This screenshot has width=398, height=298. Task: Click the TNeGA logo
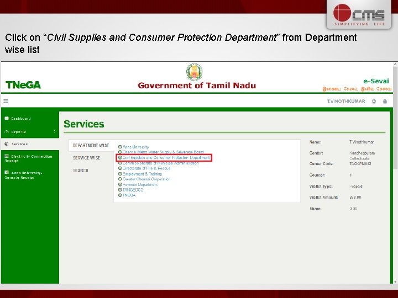coord(23,85)
